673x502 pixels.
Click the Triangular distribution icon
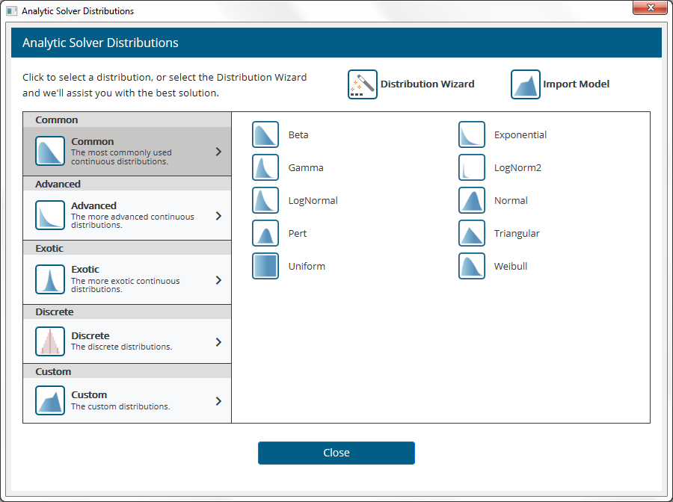[x=472, y=233]
